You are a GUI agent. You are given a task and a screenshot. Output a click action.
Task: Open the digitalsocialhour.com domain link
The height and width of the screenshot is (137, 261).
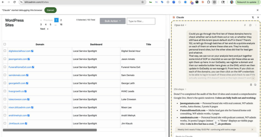20,51
